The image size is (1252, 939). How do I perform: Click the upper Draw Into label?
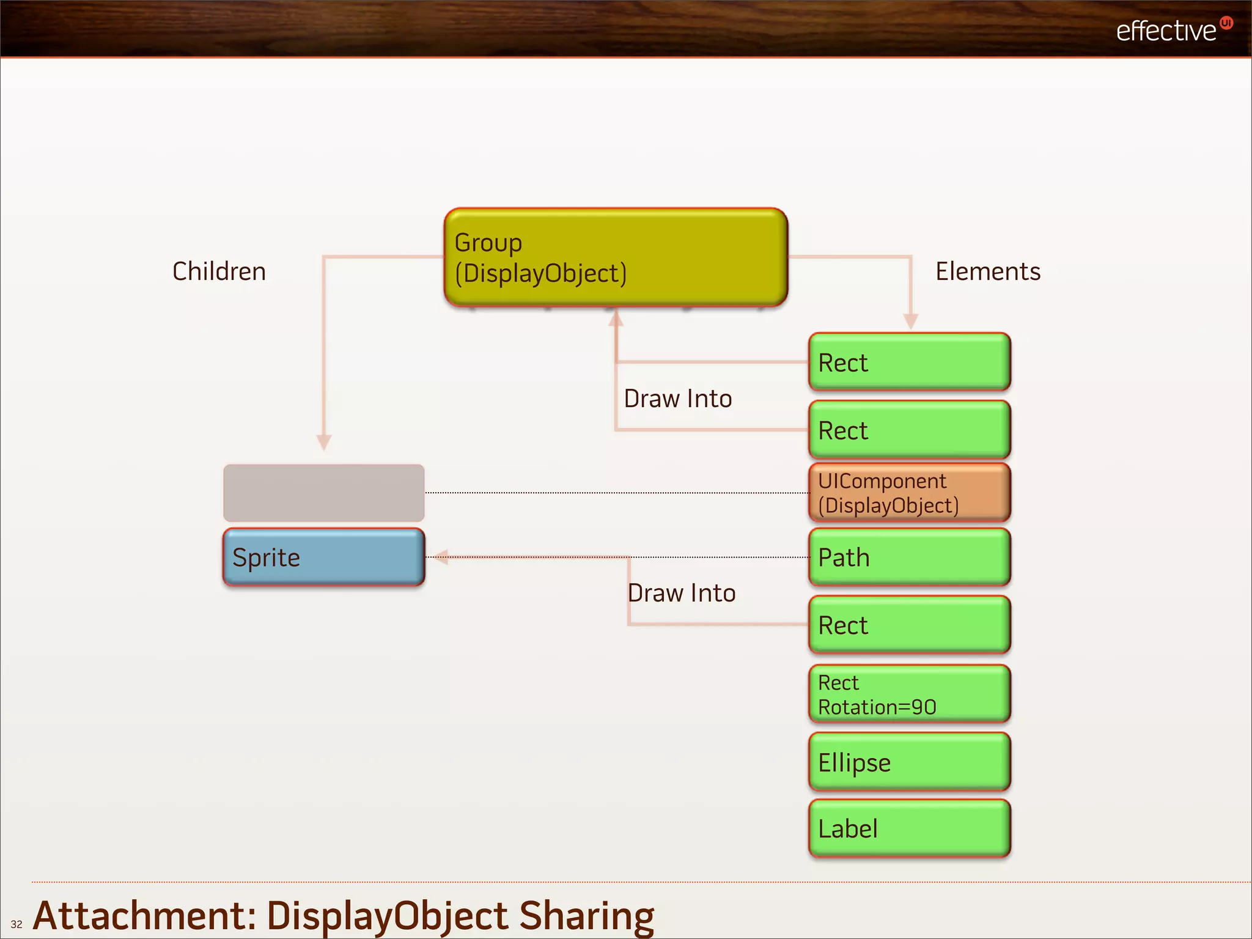(x=677, y=399)
